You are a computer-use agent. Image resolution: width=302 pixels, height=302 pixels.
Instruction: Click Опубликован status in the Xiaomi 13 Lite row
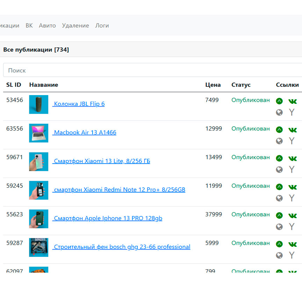pos(251,157)
